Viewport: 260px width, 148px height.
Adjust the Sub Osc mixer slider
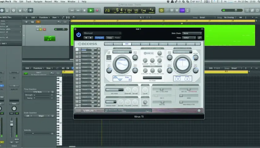[162, 102]
